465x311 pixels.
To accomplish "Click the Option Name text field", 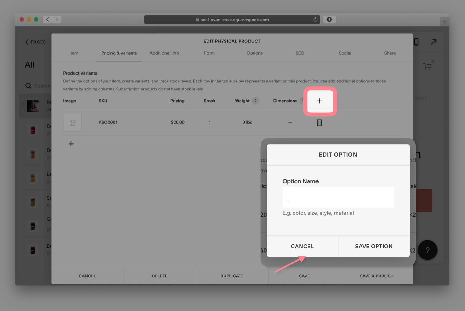I will (x=338, y=197).
